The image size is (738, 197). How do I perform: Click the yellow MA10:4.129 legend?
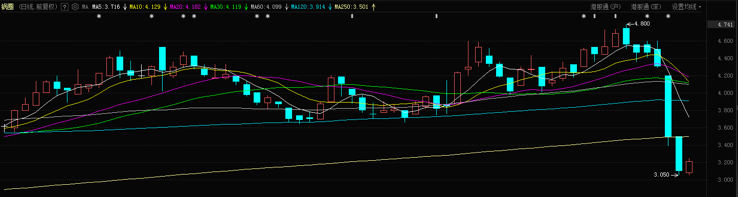click(145, 7)
